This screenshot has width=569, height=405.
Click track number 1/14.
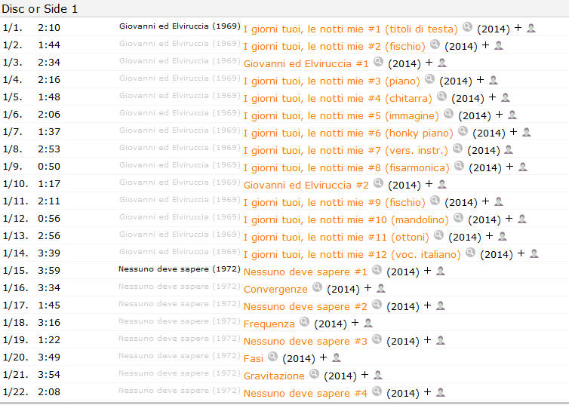[16, 253]
